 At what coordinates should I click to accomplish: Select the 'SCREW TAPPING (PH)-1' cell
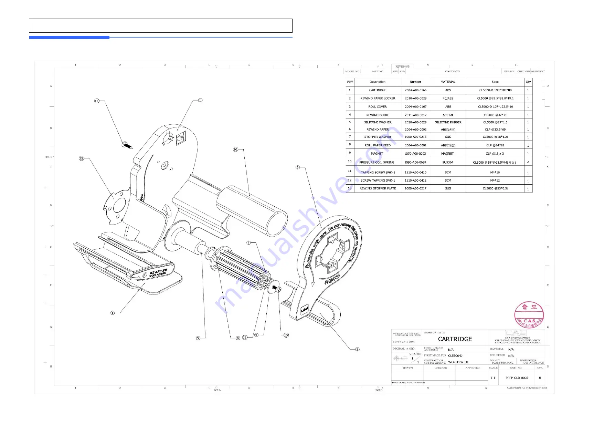click(378, 180)
